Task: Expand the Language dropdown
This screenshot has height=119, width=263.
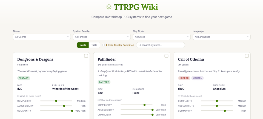Action: point(221,37)
